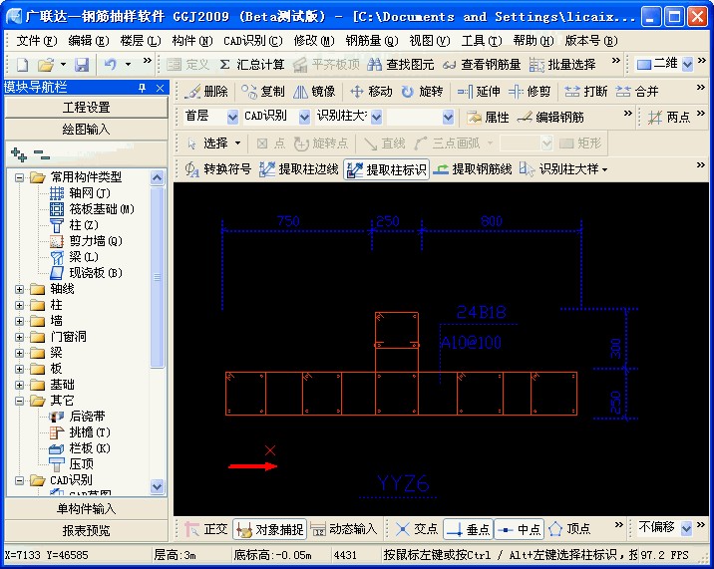Toggle 顶点 vertex snap

click(569, 529)
